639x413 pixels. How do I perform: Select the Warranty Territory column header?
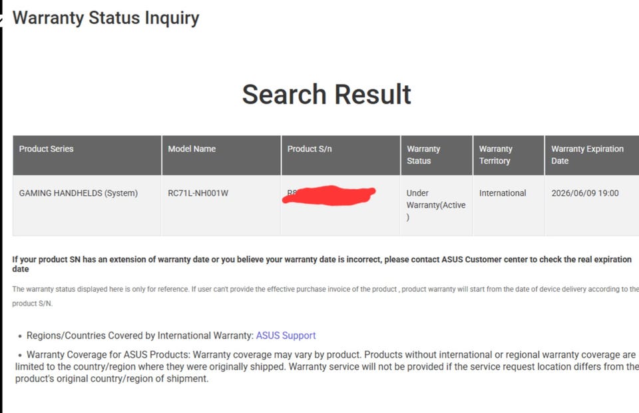[x=496, y=155]
